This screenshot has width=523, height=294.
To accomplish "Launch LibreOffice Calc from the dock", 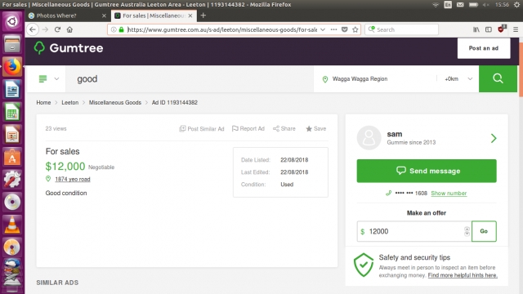I will (12, 112).
